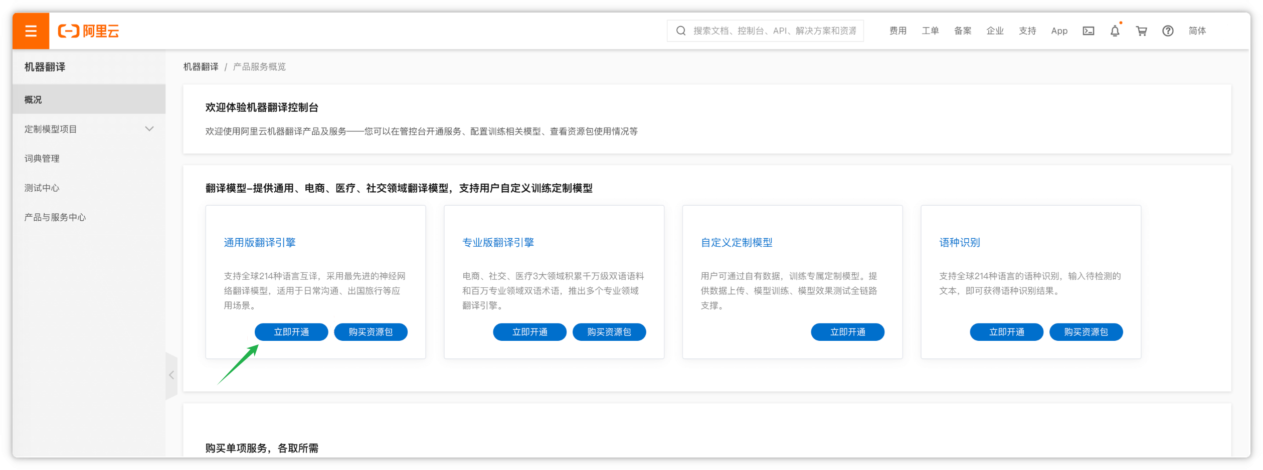
Task: Select 词典管理 in the sidebar
Action: click(42, 159)
